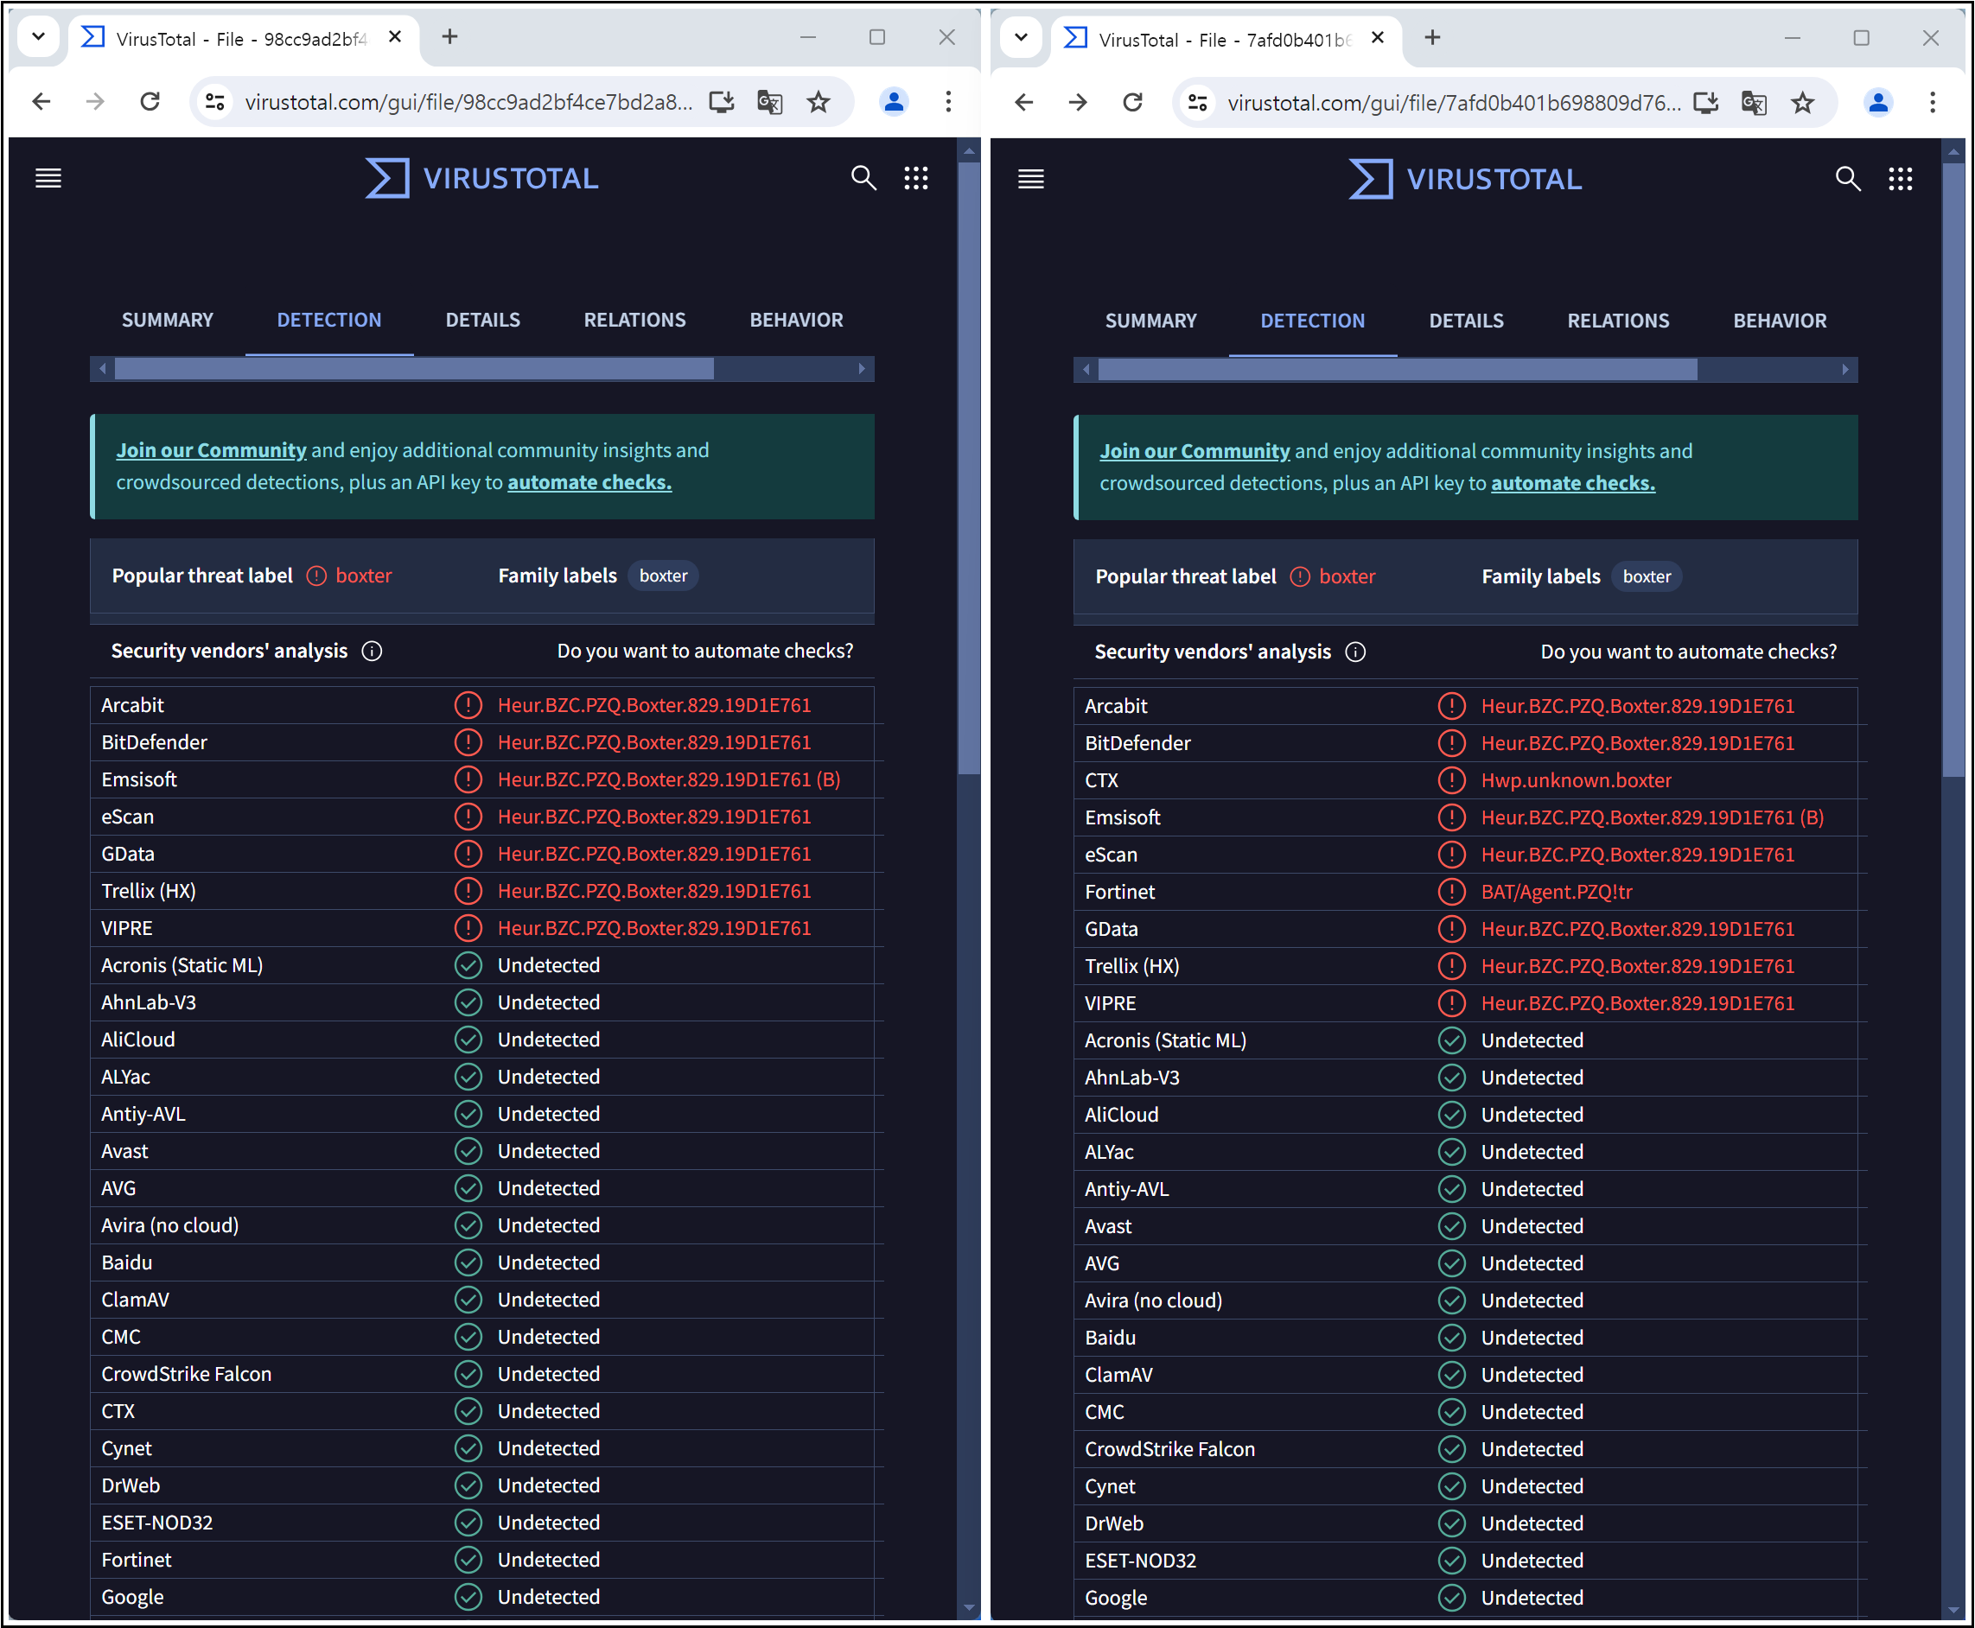Expand tab search dropdown in right browser
The height and width of the screenshot is (1628, 1975).
pos(1022,38)
